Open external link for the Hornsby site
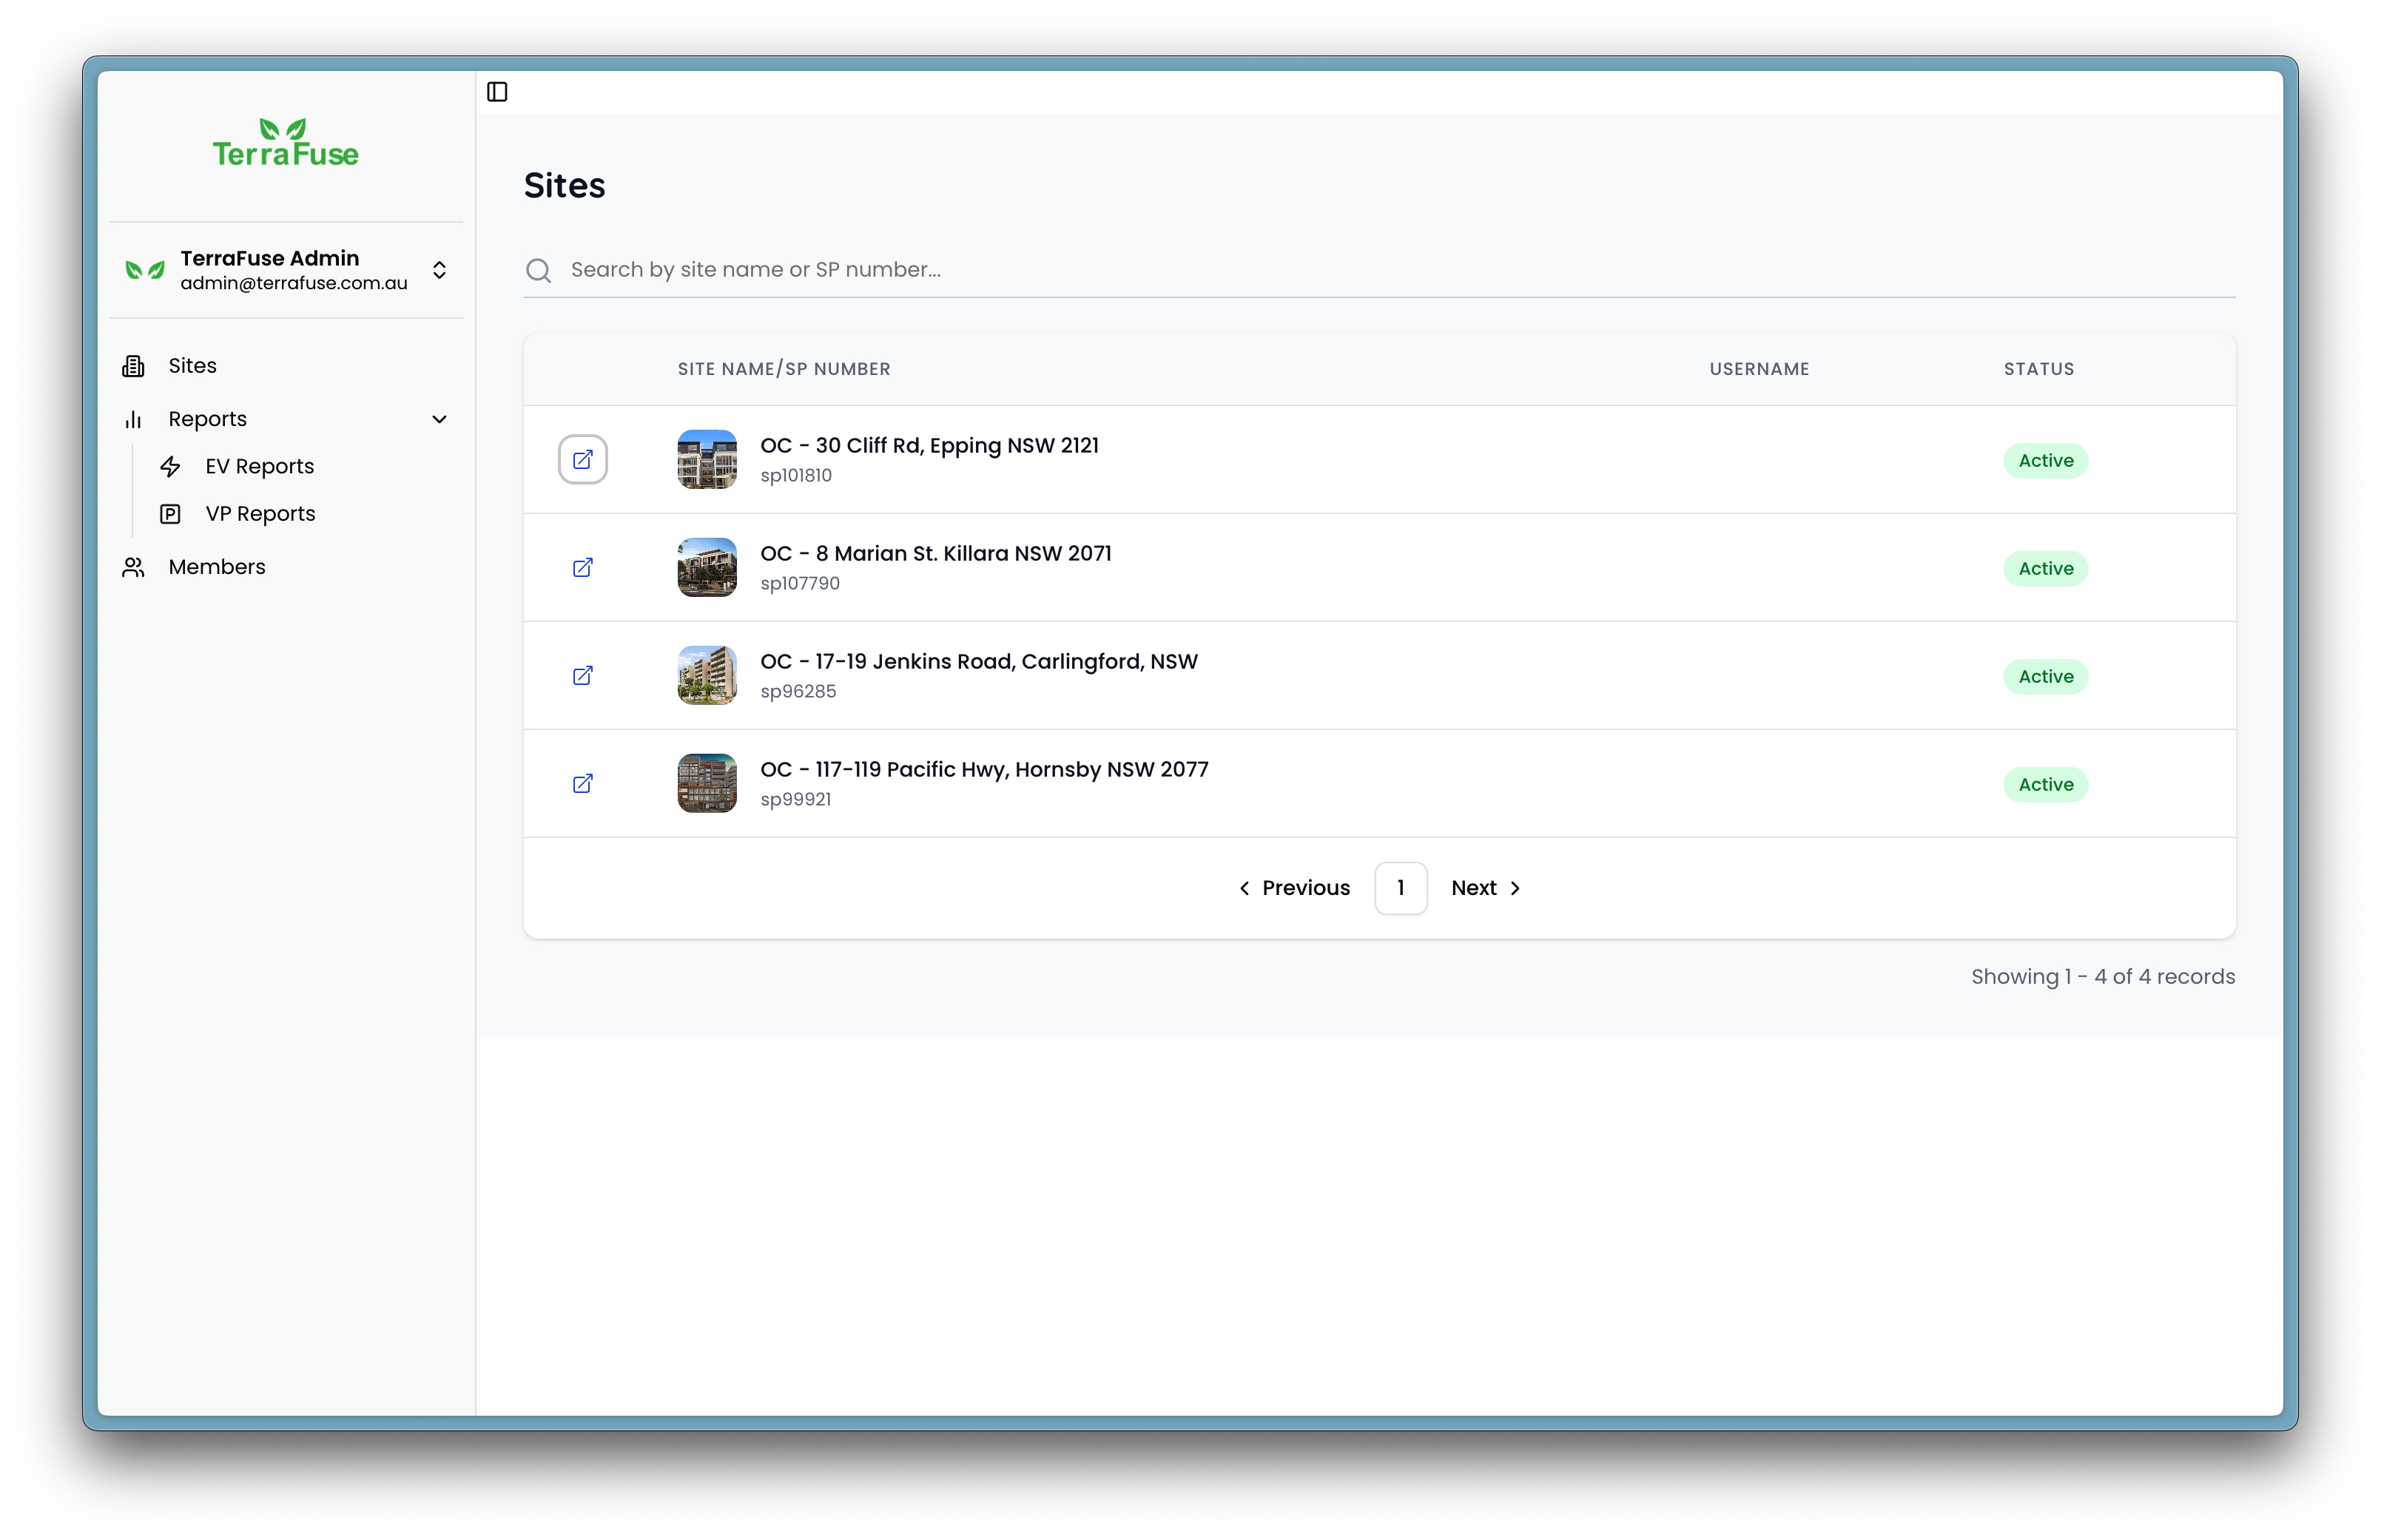 pos(583,784)
